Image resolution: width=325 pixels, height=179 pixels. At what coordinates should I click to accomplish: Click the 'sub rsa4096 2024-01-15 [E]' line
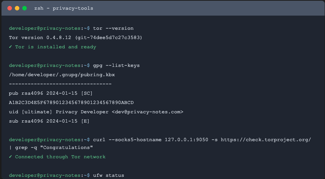(x=49, y=121)
